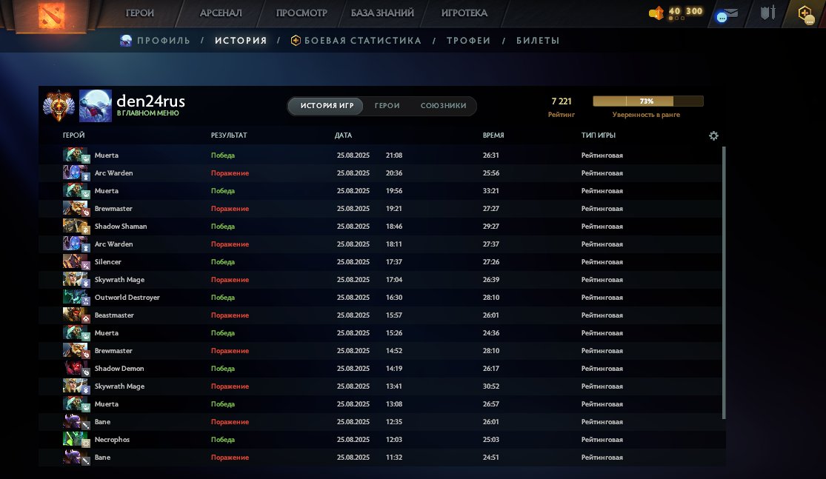The width and height of the screenshot is (826, 479).
Task: Click the Brewmaster hero icon at 19:21
Action: pyautogui.click(x=76, y=209)
